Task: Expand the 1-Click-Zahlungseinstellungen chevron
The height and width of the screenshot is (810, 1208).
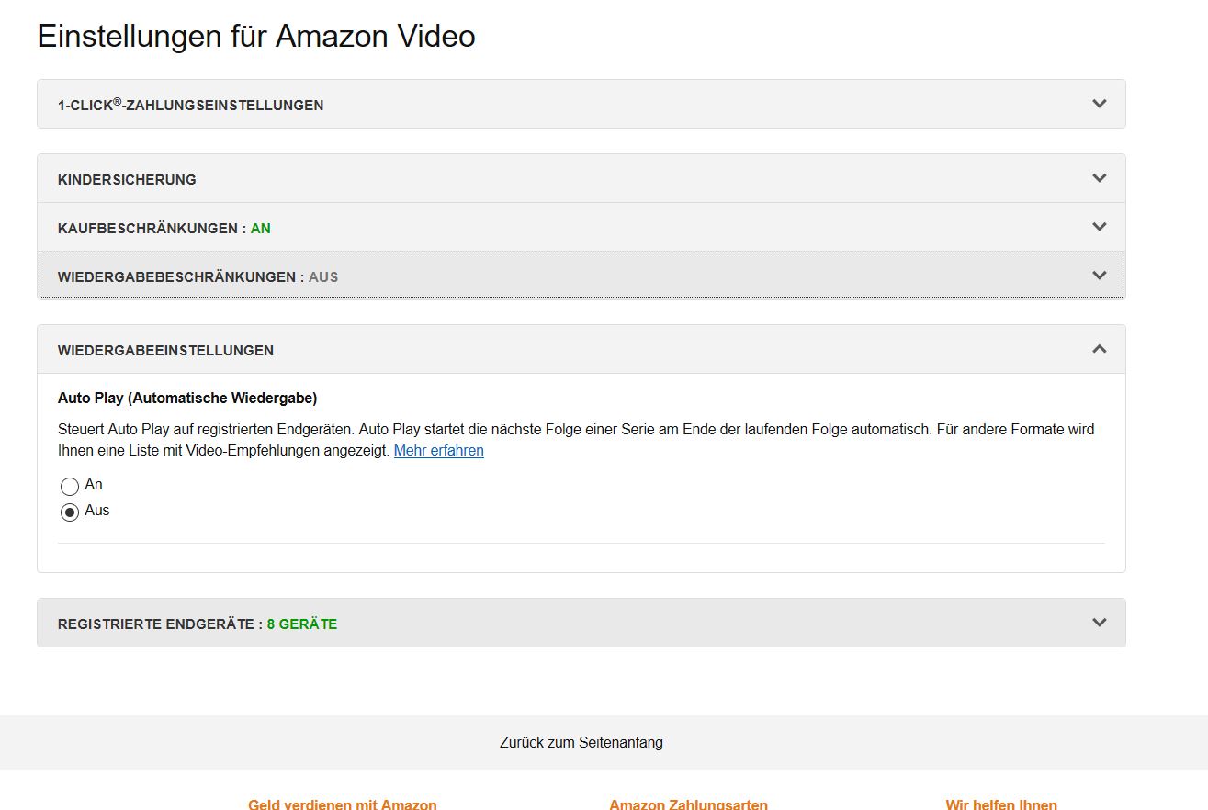Action: 1099,104
